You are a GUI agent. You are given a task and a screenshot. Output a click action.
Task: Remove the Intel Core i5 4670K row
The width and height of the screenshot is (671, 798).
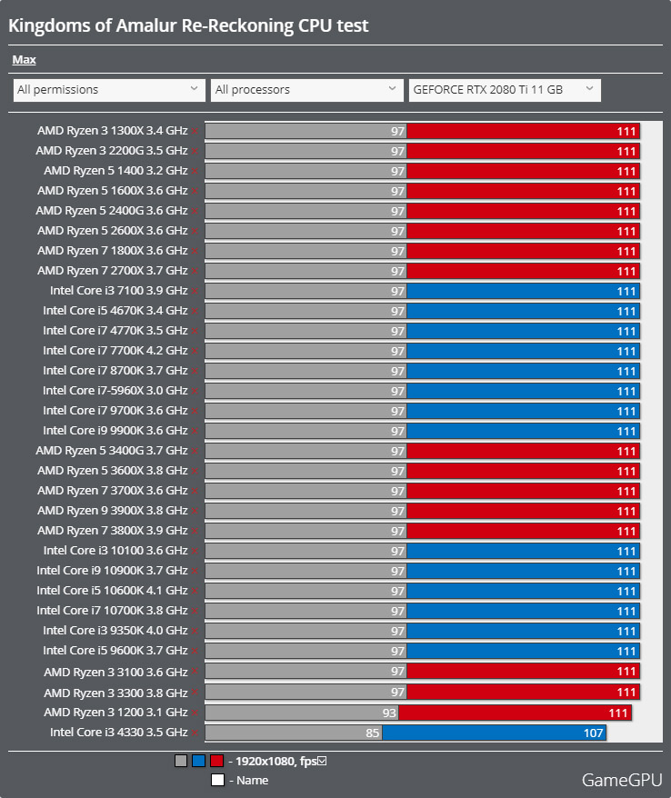tap(195, 311)
